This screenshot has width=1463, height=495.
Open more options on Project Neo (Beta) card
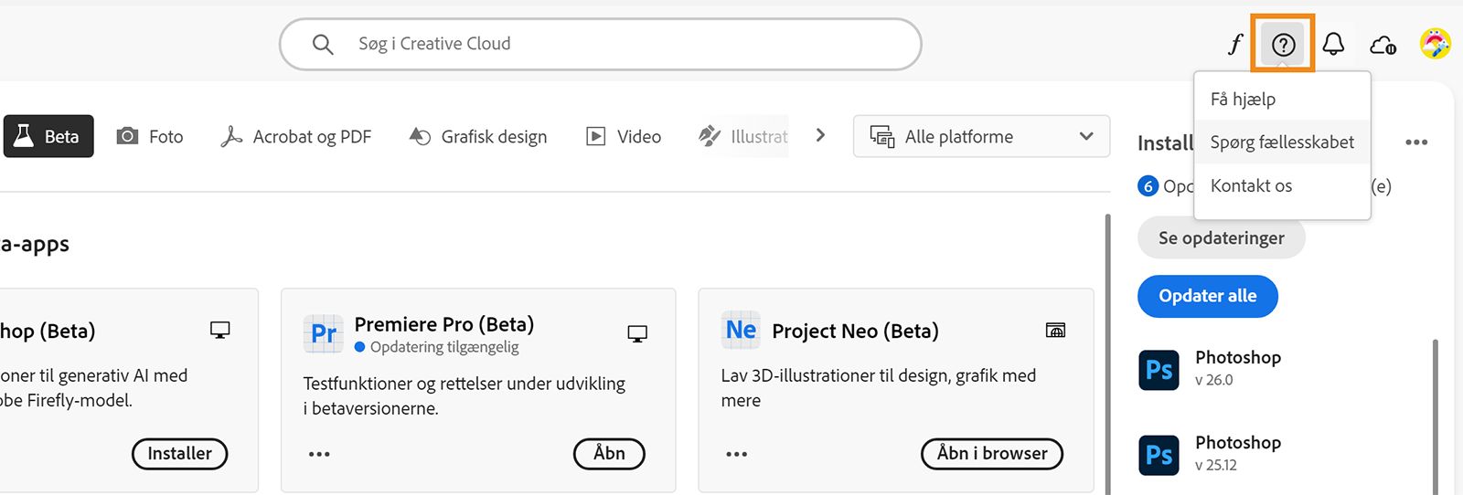click(737, 454)
